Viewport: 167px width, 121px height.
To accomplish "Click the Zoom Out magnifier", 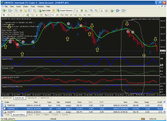I will coord(96,10).
